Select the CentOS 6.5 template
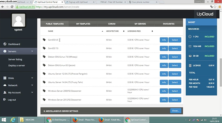This screenshot has height=123, width=222. point(175,40)
